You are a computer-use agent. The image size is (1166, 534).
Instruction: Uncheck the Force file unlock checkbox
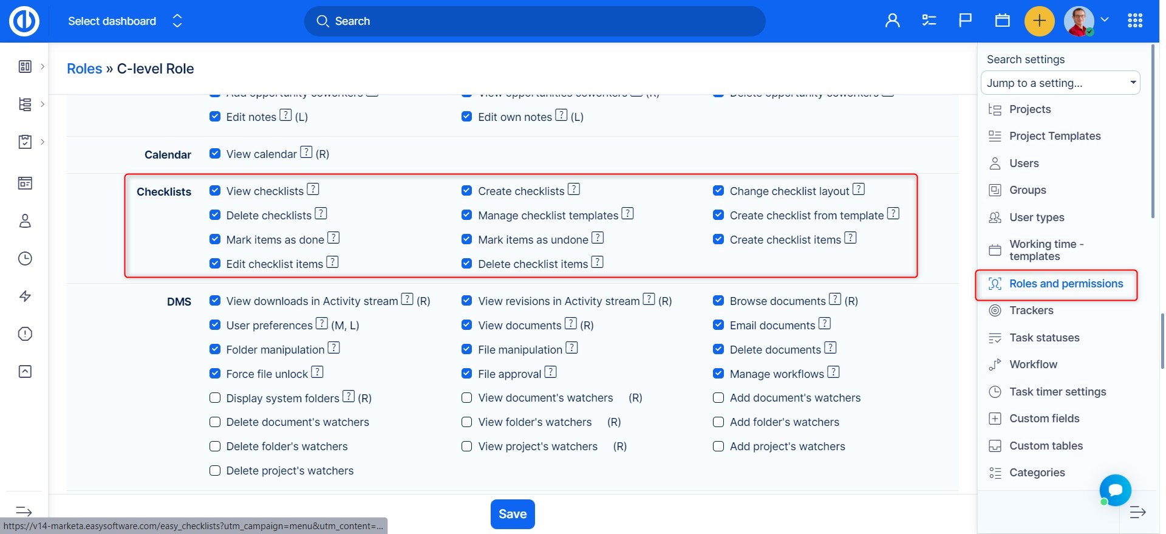pos(215,374)
